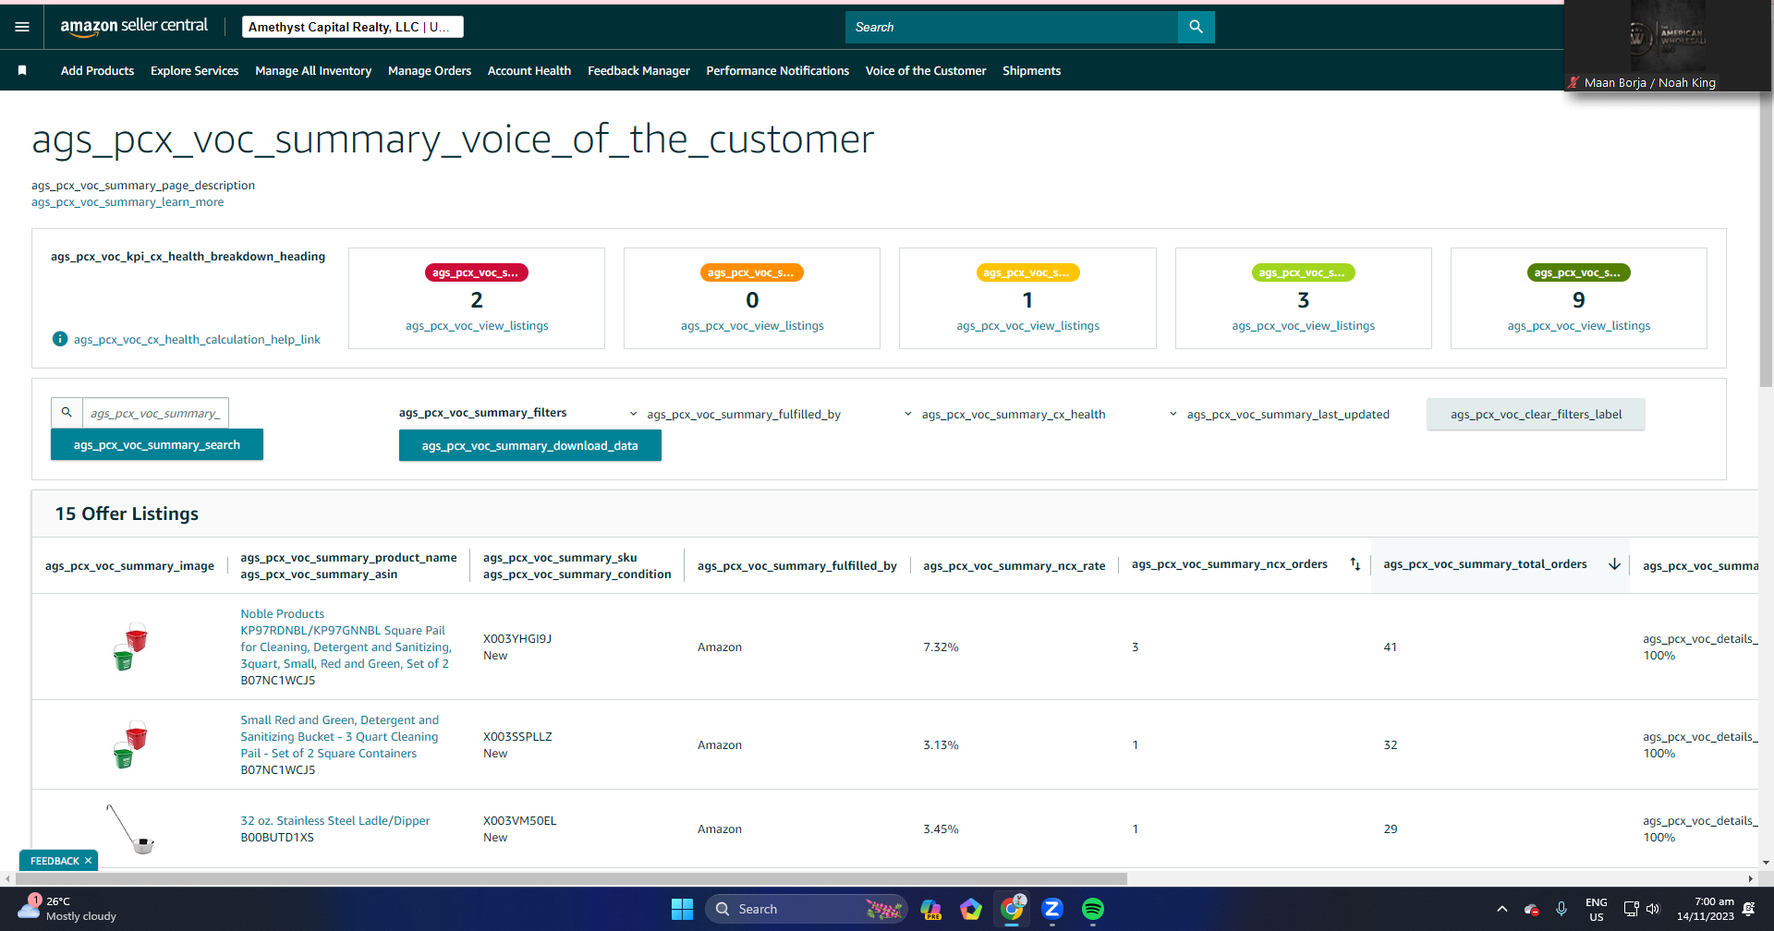Sort total_orders column with down arrow

click(x=1614, y=564)
